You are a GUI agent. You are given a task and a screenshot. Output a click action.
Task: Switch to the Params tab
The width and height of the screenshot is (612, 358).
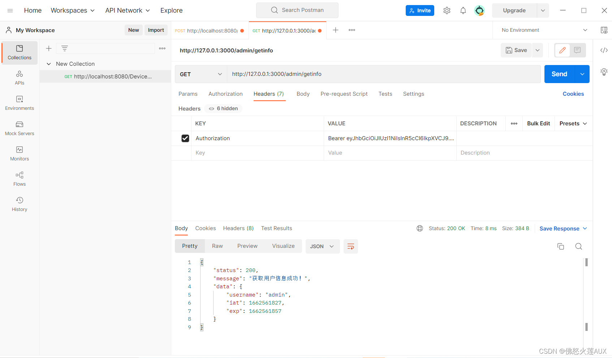188,94
